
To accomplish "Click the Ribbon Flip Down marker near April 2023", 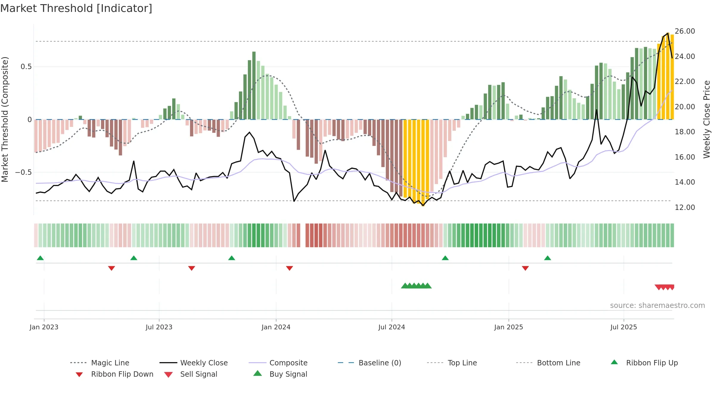I will tap(111, 268).
